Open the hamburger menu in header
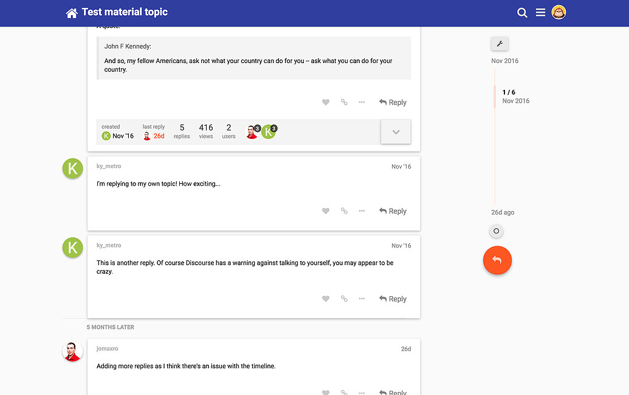This screenshot has height=395, width=629. (x=540, y=13)
